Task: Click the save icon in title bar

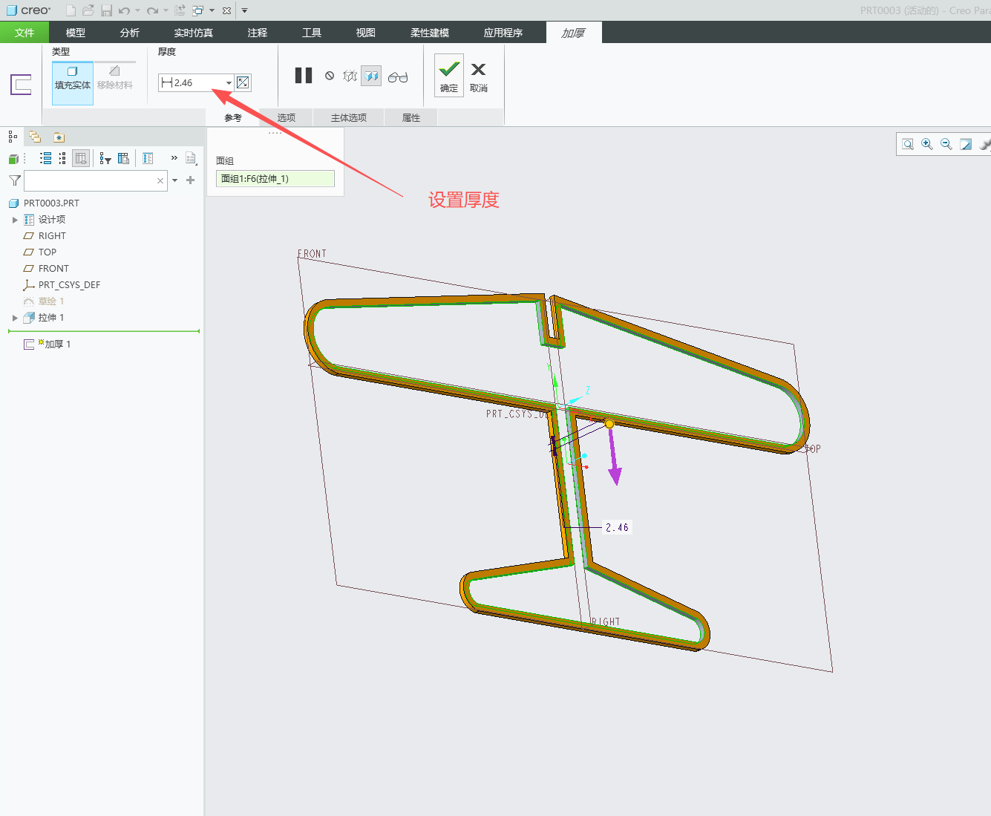Action: click(x=106, y=10)
